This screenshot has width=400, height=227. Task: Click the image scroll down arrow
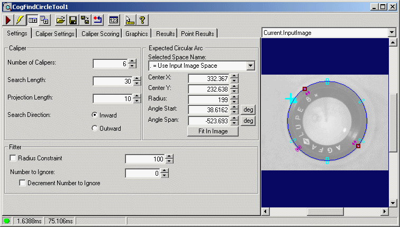point(393,203)
